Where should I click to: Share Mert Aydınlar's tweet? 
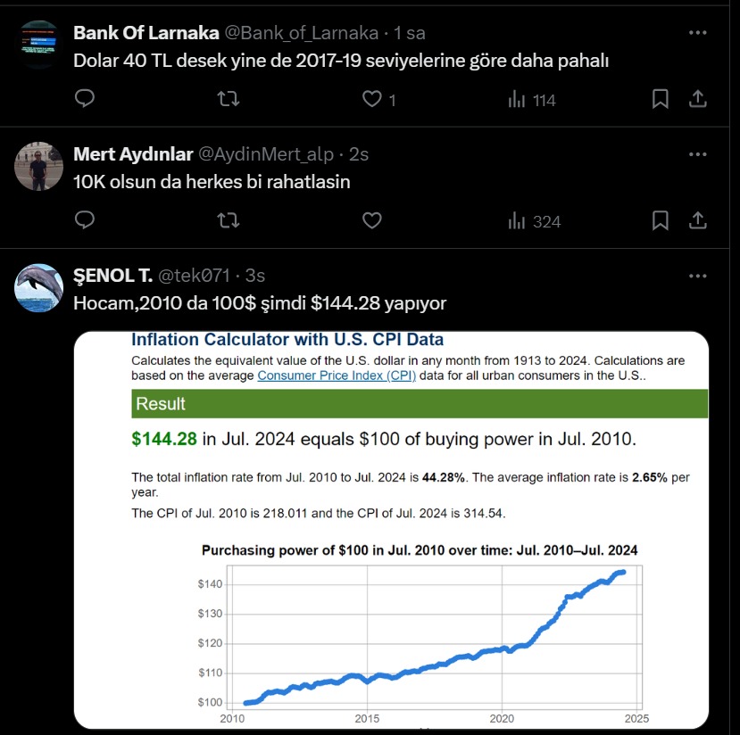click(700, 220)
